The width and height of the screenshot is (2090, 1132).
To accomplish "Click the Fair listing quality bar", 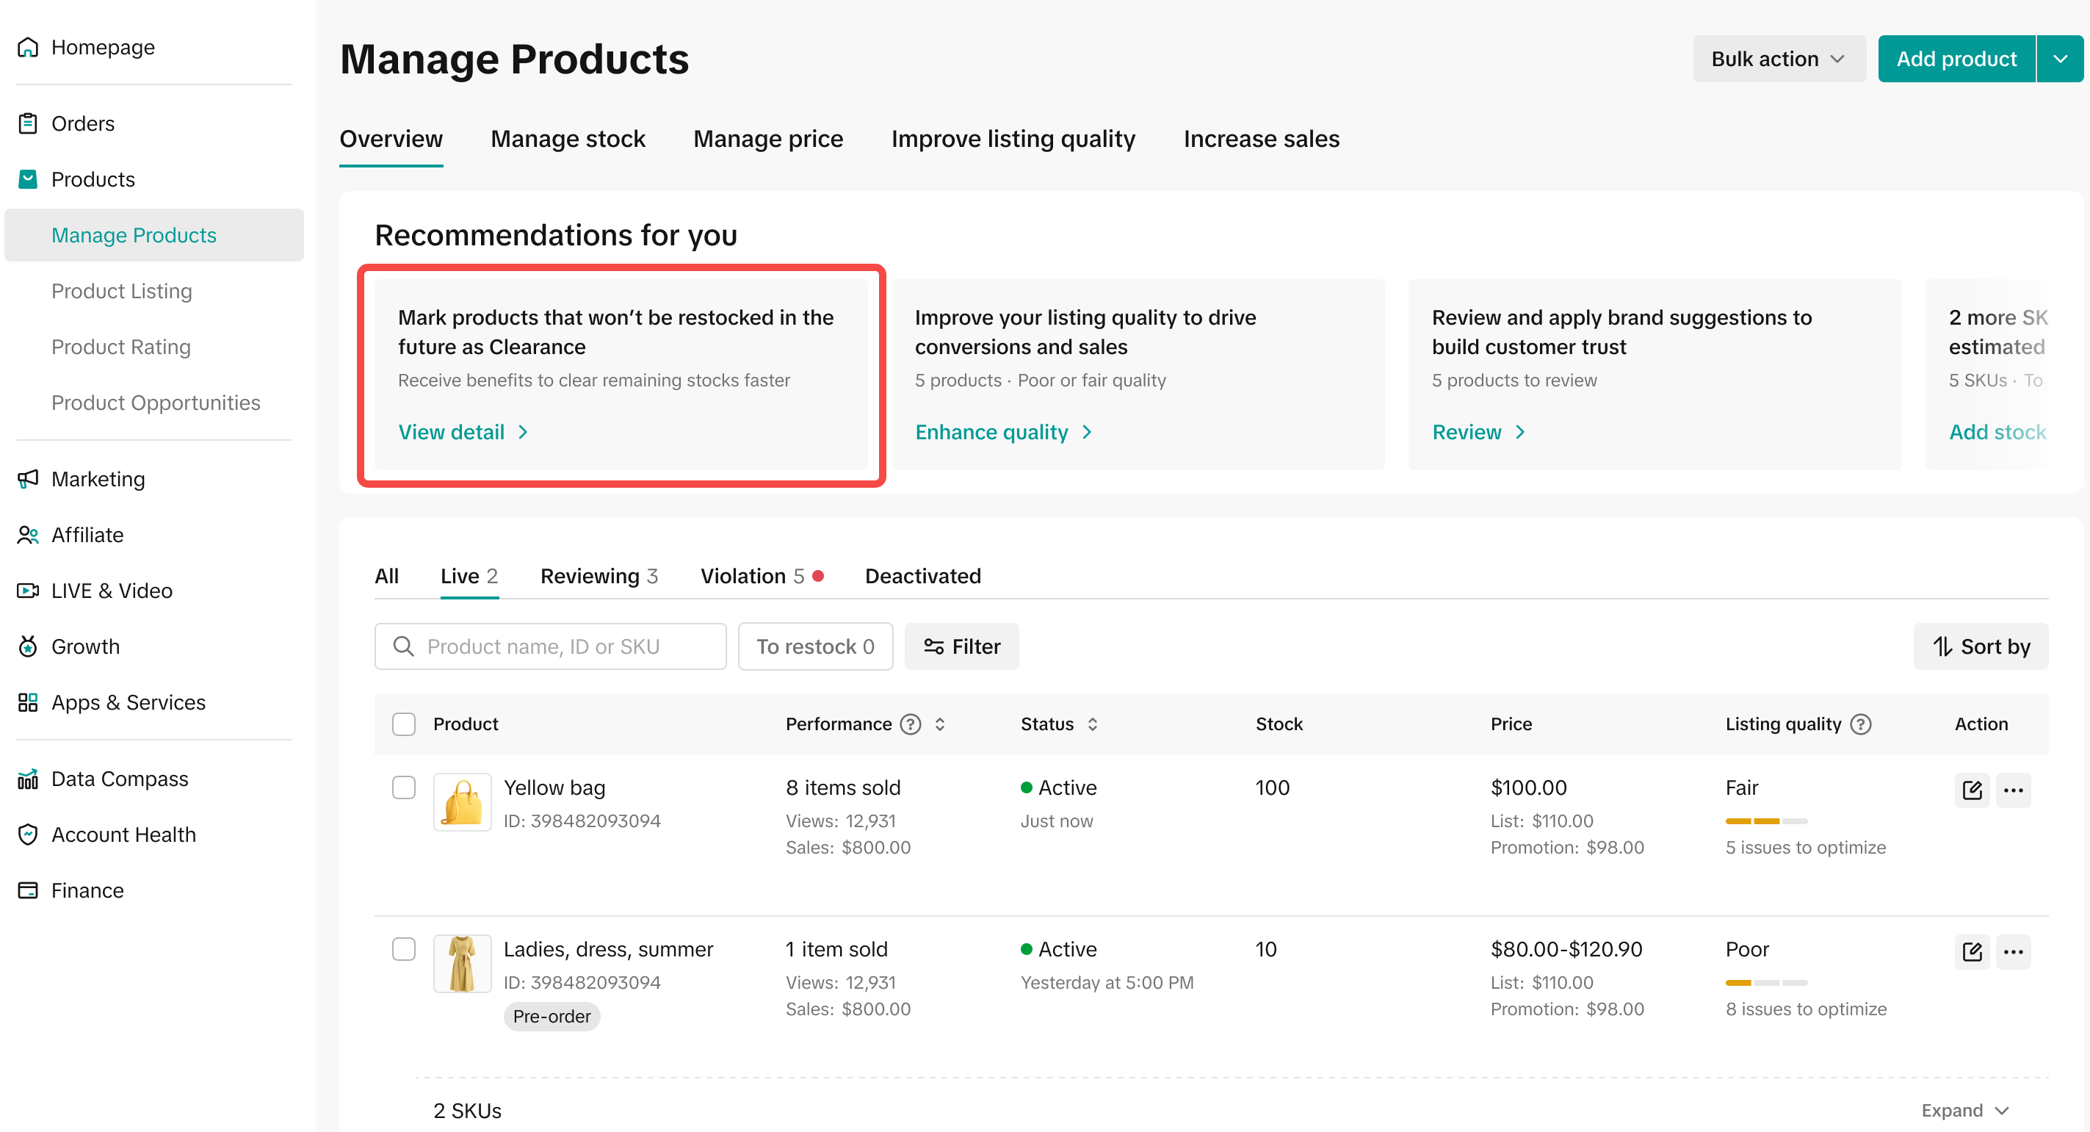I will pos(1765,821).
